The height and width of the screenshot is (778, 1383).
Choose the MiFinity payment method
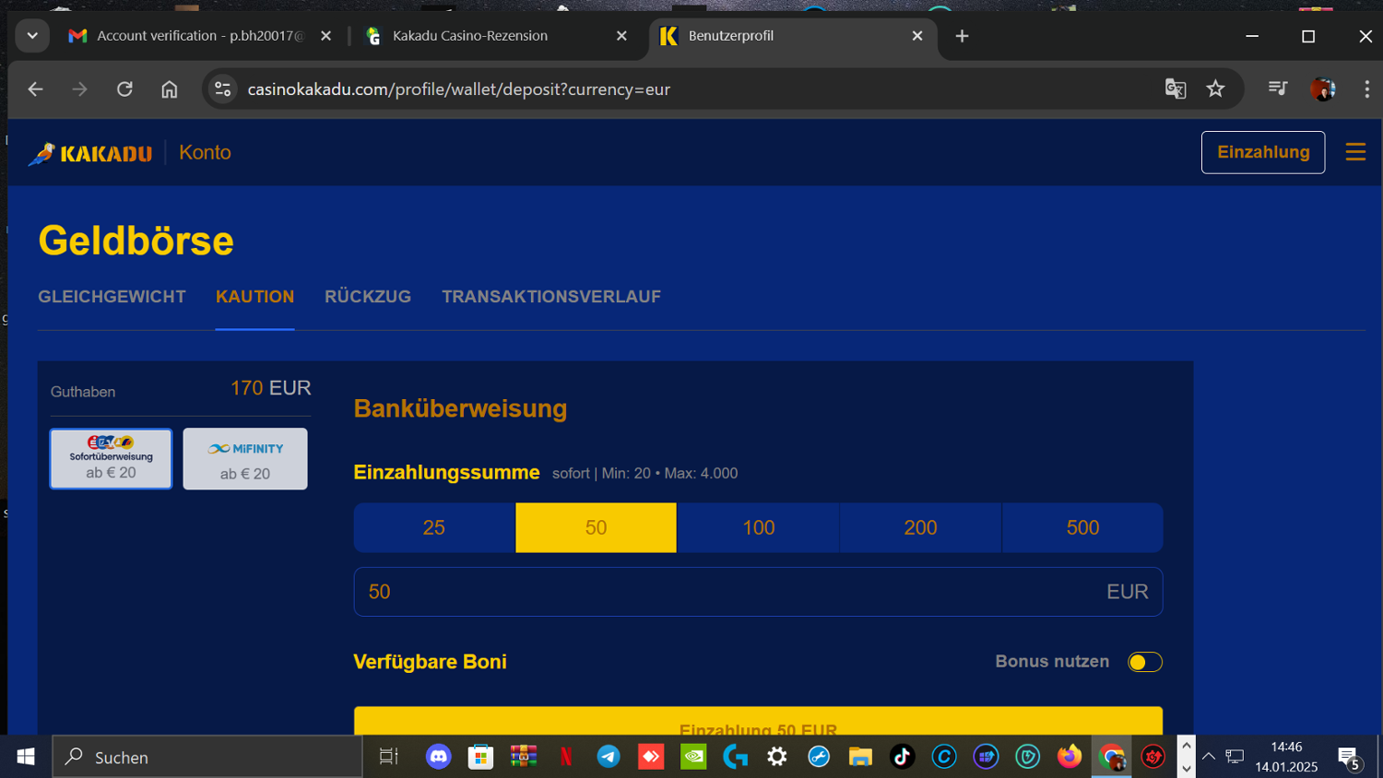coord(245,458)
